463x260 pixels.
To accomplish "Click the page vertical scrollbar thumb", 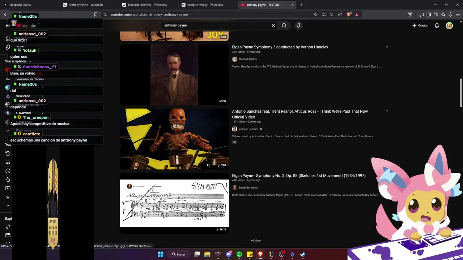I will tap(461, 92).
